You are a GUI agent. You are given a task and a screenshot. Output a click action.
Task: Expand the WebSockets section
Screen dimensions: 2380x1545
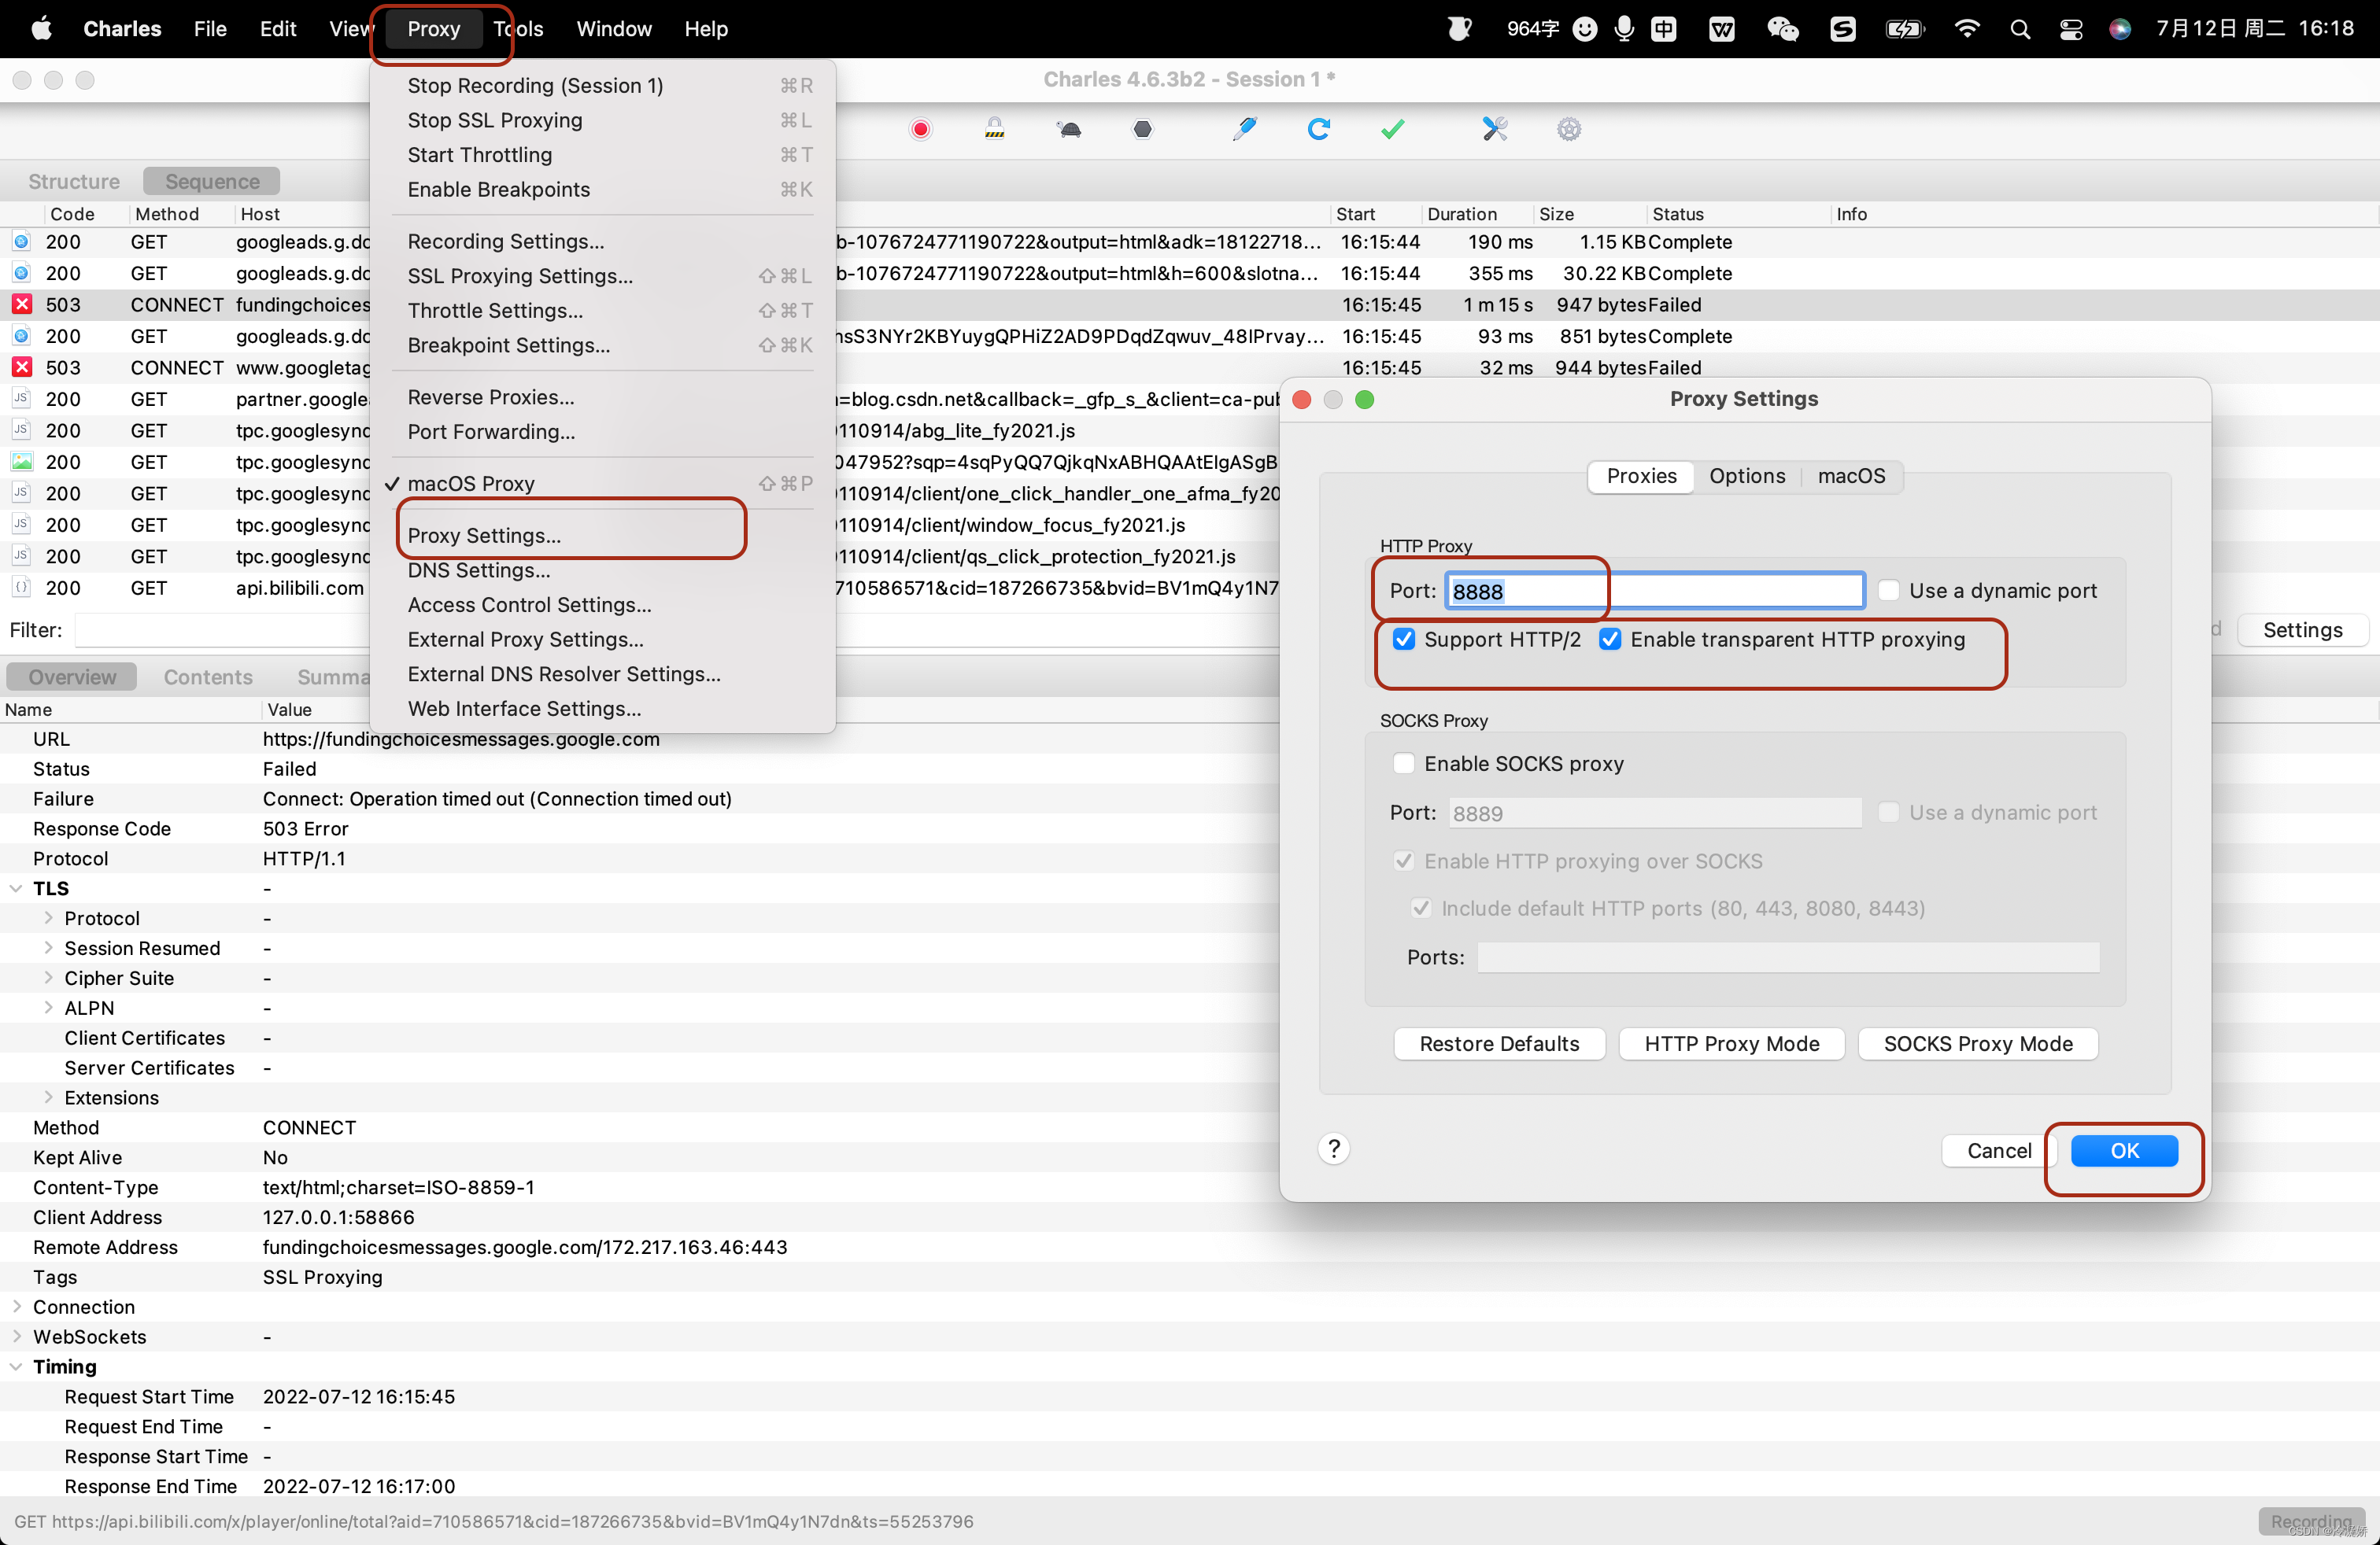tap(16, 1337)
